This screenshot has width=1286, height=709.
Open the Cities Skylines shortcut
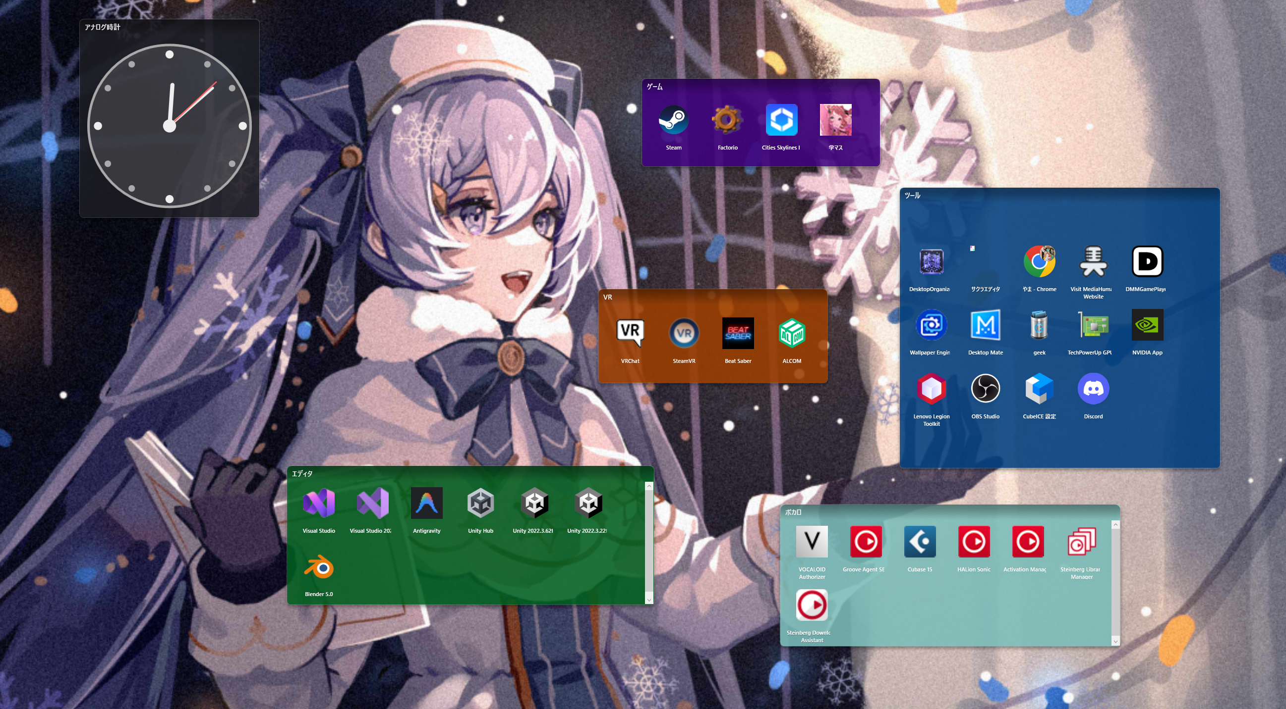781,120
